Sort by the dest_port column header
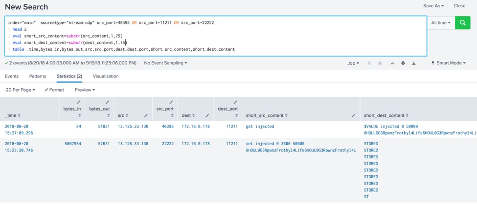Viewport: 477px width, 205px height. (228, 112)
